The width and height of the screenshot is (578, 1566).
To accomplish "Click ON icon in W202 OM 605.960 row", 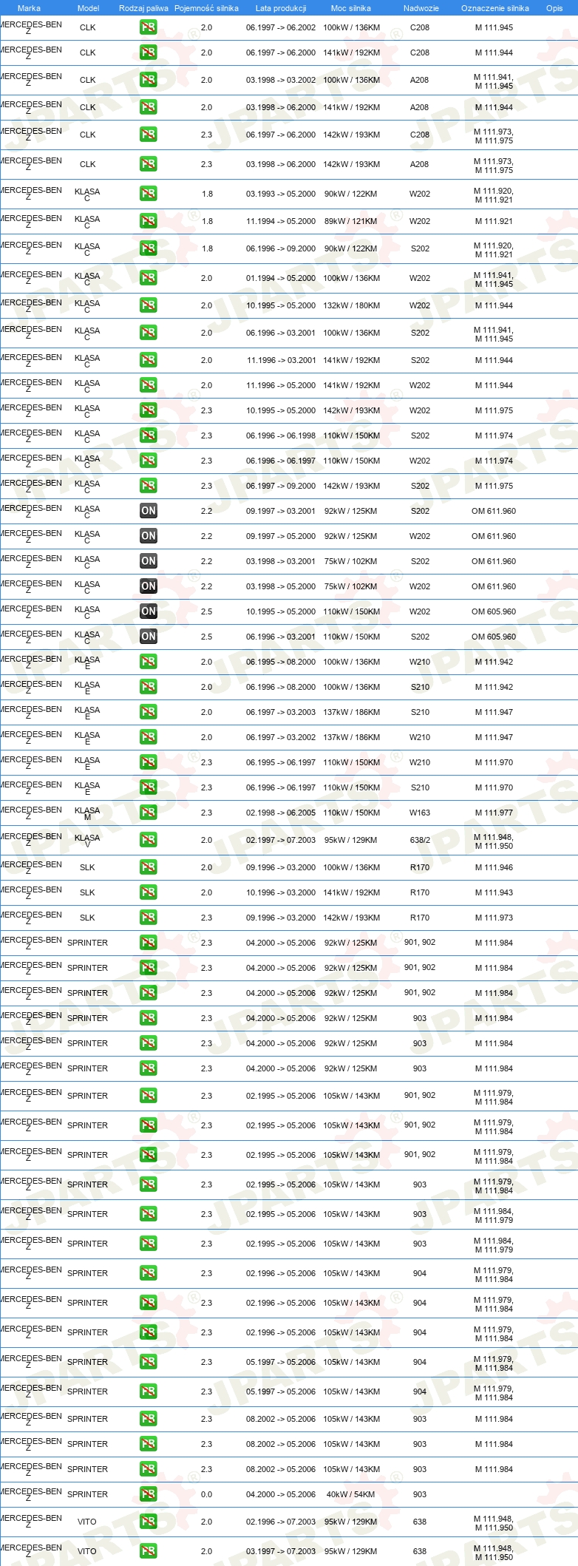I will (148, 611).
